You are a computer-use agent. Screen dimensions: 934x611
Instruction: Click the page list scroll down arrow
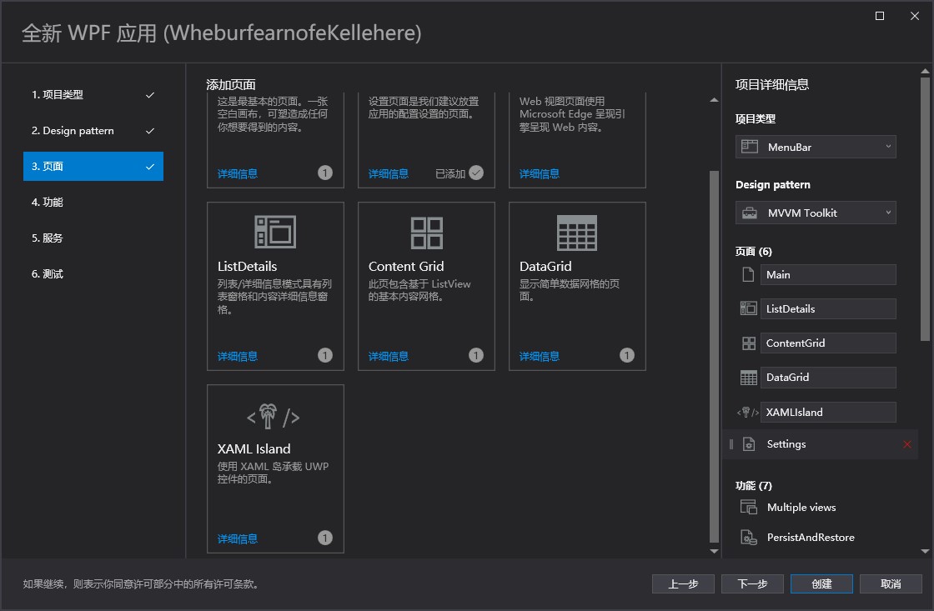tap(714, 552)
